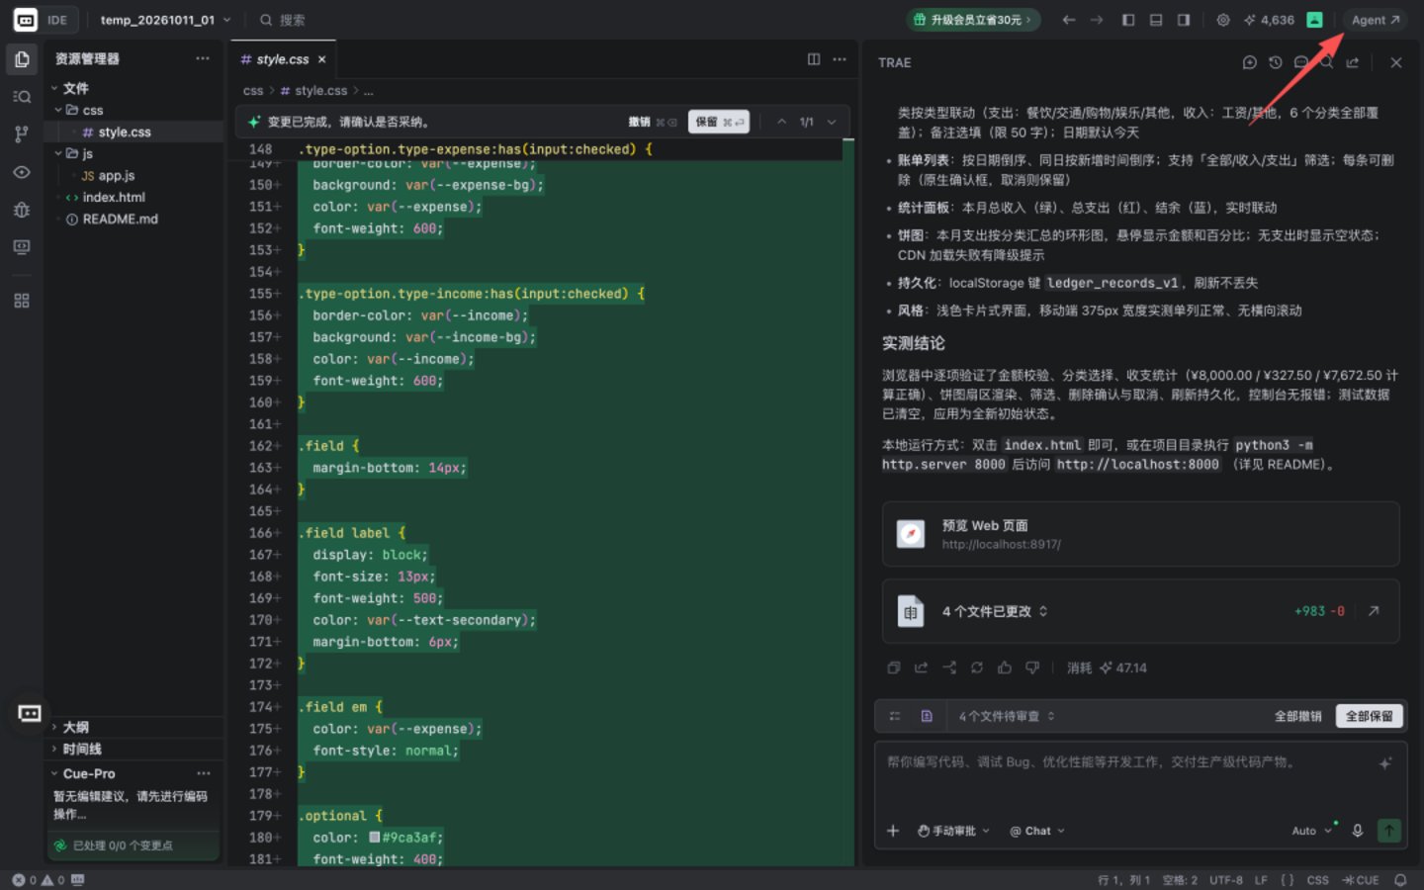Click the 撤销 undo button in editor
The width and height of the screenshot is (1424, 890).
coord(653,122)
